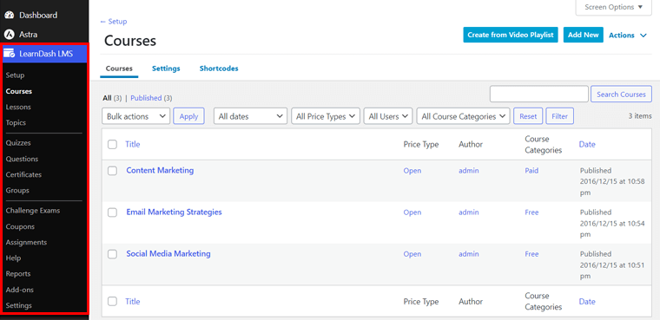This screenshot has width=660, height=320.
Task: Open the Actions dropdown
Action: coord(628,36)
